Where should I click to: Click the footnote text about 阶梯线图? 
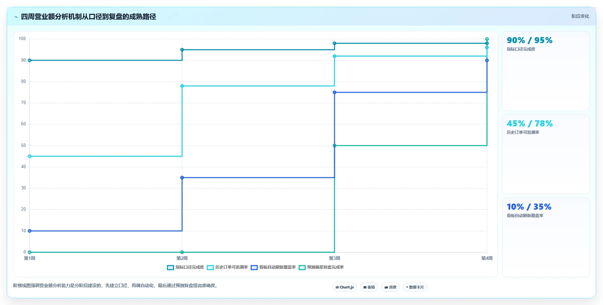tap(116, 285)
